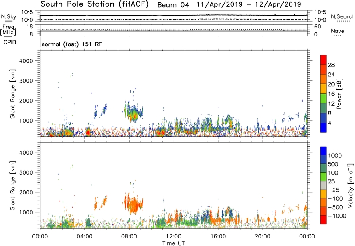Viewport: 355px width, 246px height.
Task: Click the -1000 velocity colorbar tick label
Action: click(337, 216)
